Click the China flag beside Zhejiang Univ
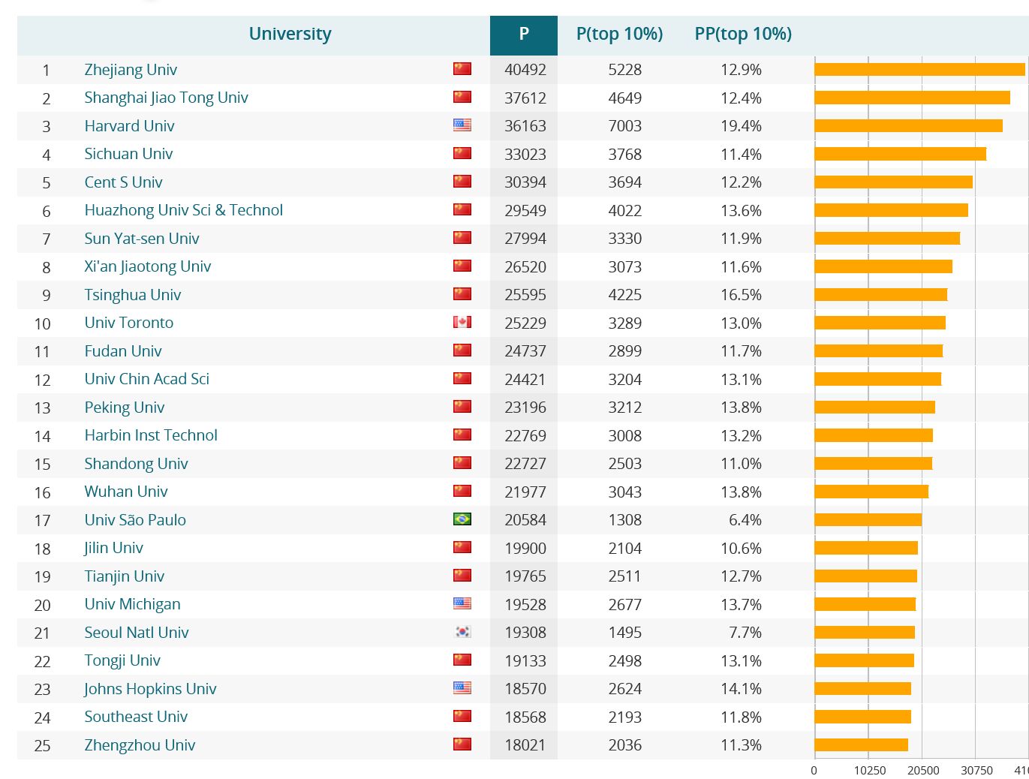The image size is (1029, 779). (x=462, y=69)
